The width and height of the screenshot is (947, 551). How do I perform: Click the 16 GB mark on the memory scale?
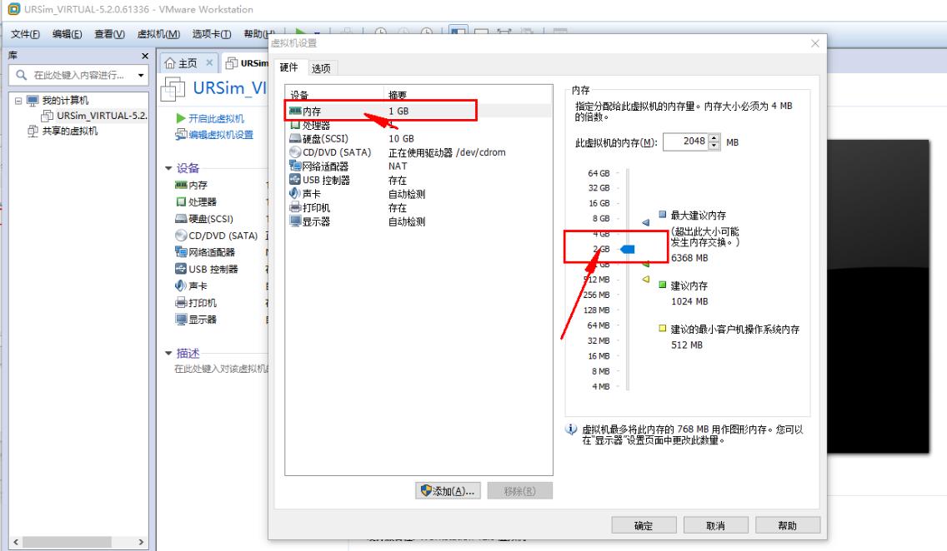tap(599, 203)
